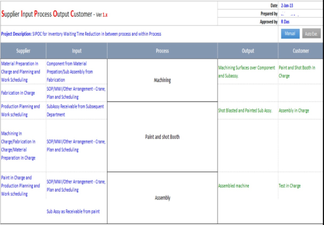Click the gray Auto Exe. button
The width and height of the screenshot is (324, 225).
pyautogui.click(x=311, y=33)
